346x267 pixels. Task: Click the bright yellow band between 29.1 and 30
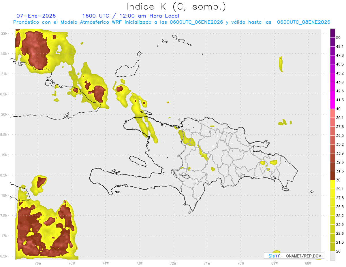click(332, 184)
